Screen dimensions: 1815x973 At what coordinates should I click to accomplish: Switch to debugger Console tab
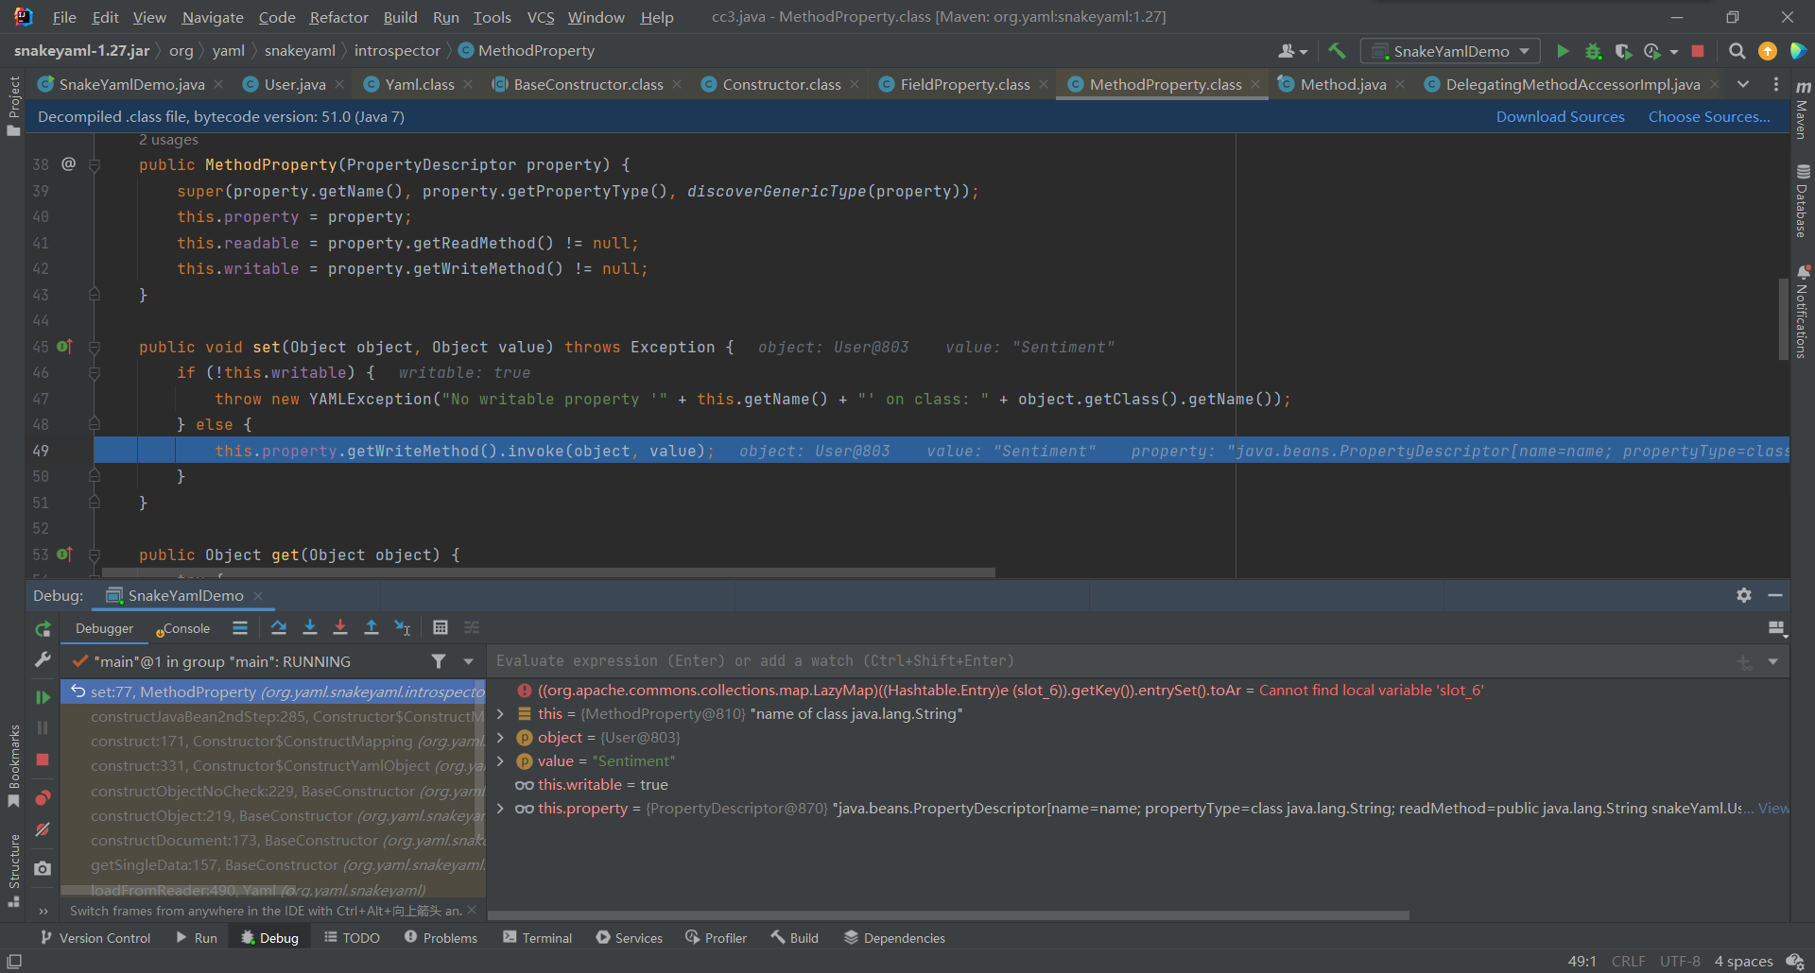pyautogui.click(x=183, y=628)
